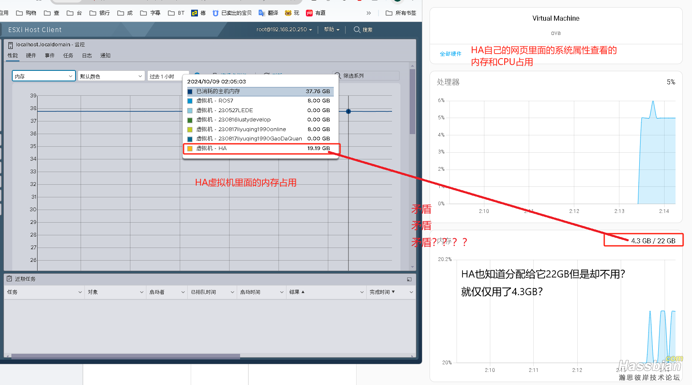Open the 默认颜色 color scheme dropdown
The image size is (692, 385).
click(111, 76)
